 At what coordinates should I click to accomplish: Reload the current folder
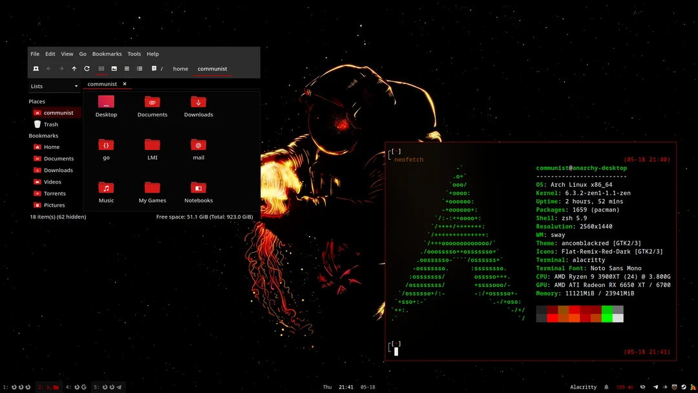click(87, 69)
